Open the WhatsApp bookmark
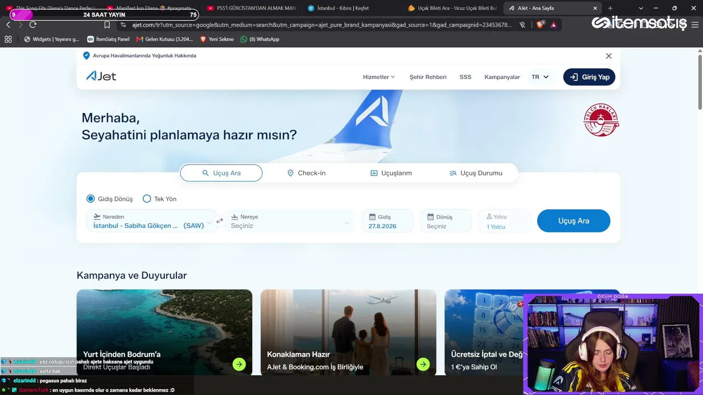 [x=260, y=39]
